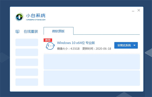Click the 小白系统 title text
This screenshot has width=152, height=97.
36,15
